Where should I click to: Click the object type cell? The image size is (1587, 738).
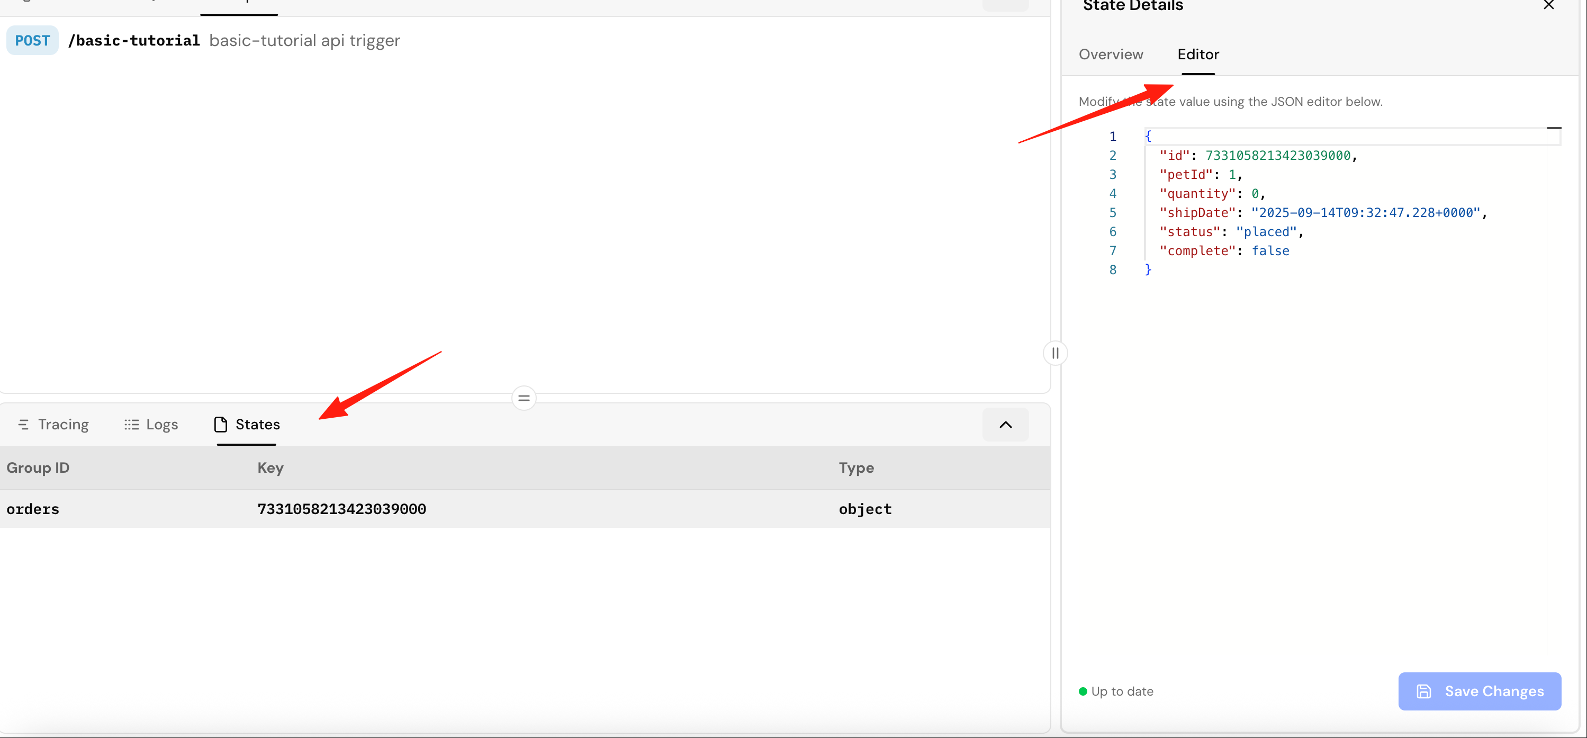tap(865, 509)
